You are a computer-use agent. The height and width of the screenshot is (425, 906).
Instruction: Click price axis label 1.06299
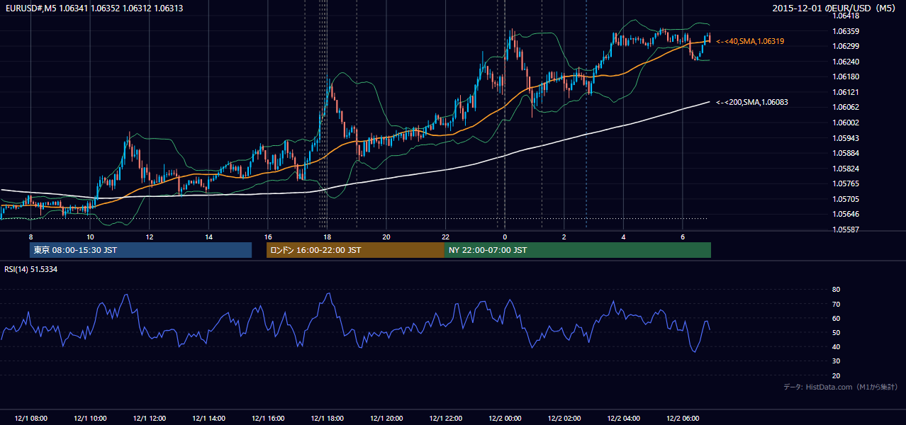click(x=846, y=46)
